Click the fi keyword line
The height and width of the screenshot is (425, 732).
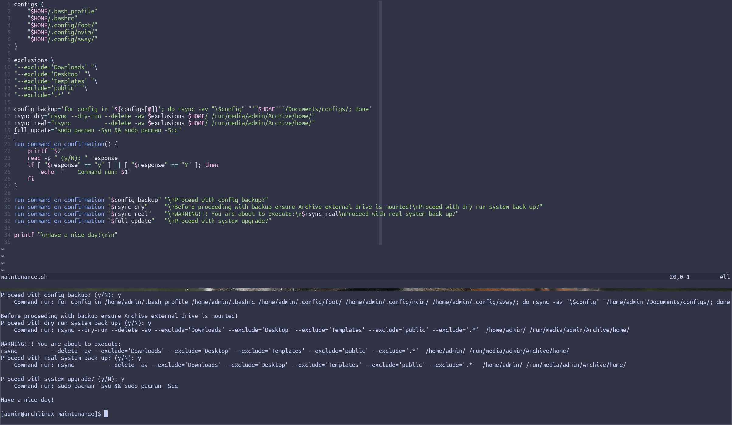tap(31, 179)
